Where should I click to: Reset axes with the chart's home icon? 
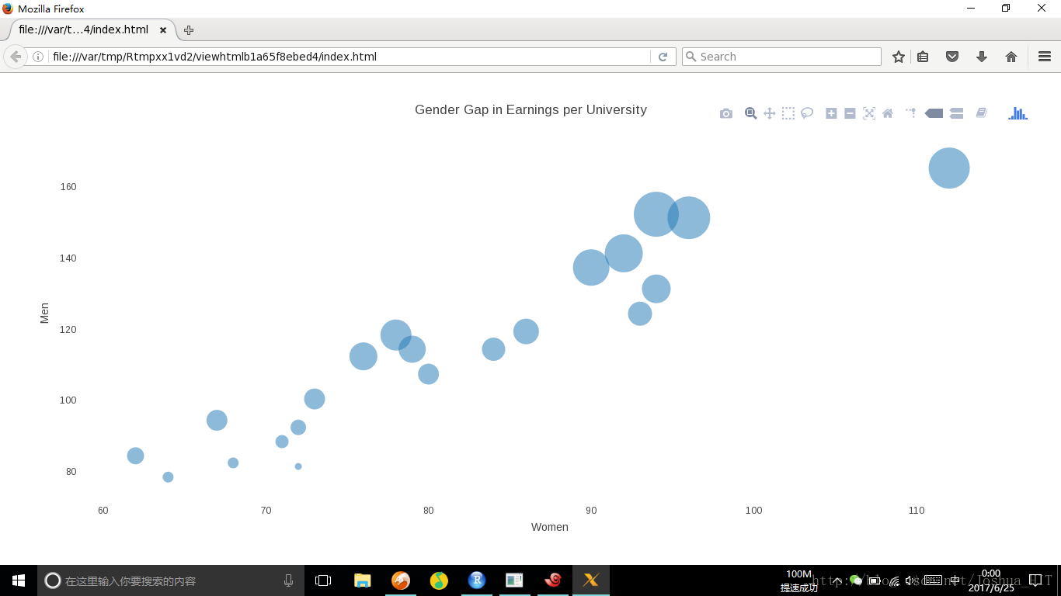tap(888, 113)
